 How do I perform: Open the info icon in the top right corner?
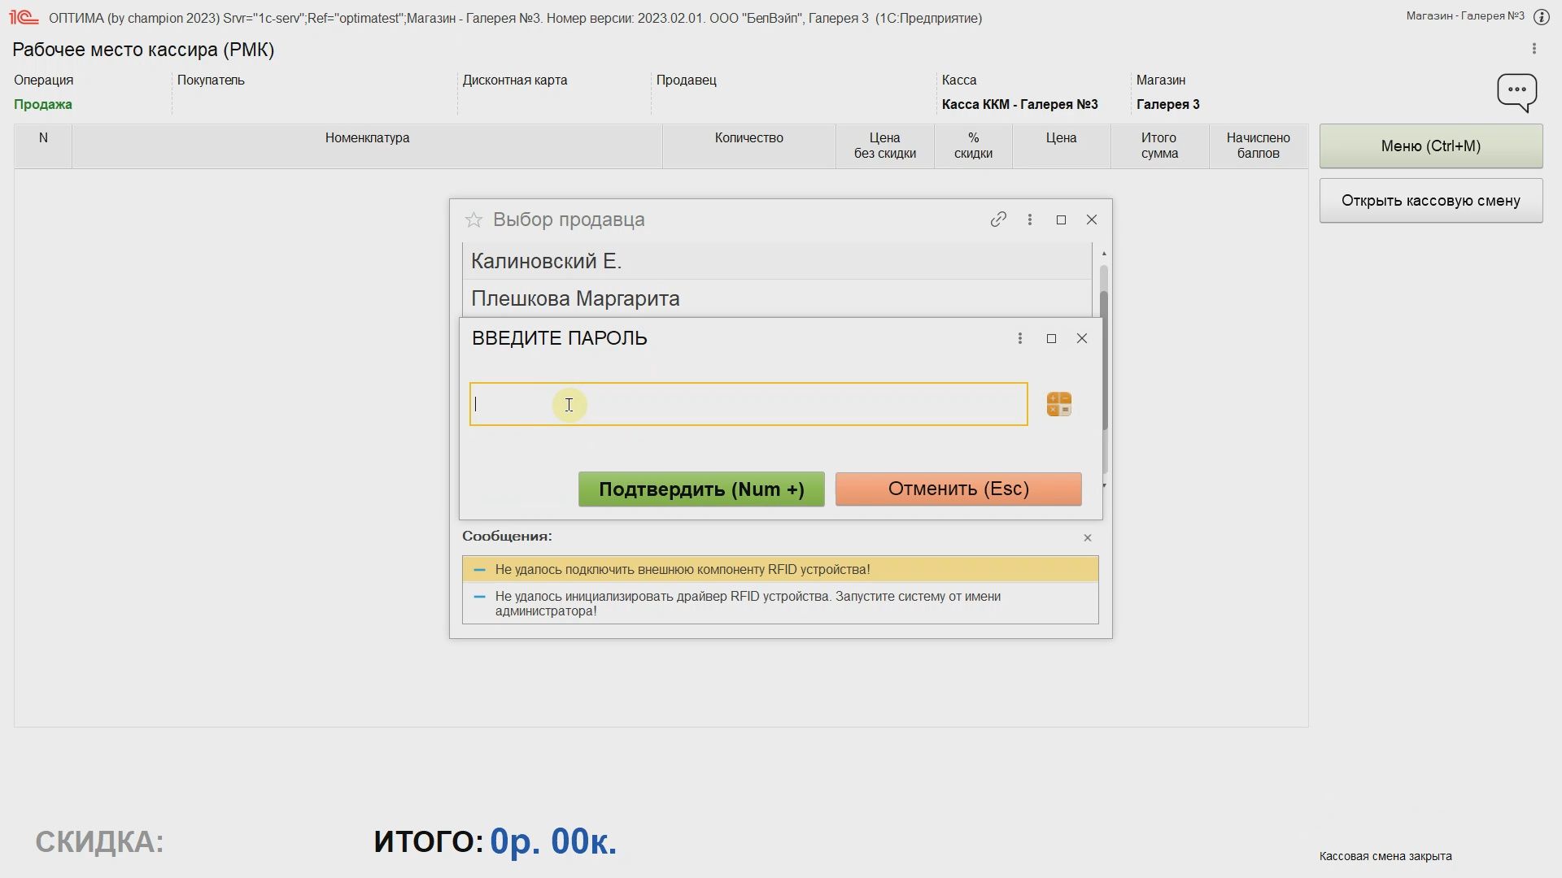pos(1541,17)
